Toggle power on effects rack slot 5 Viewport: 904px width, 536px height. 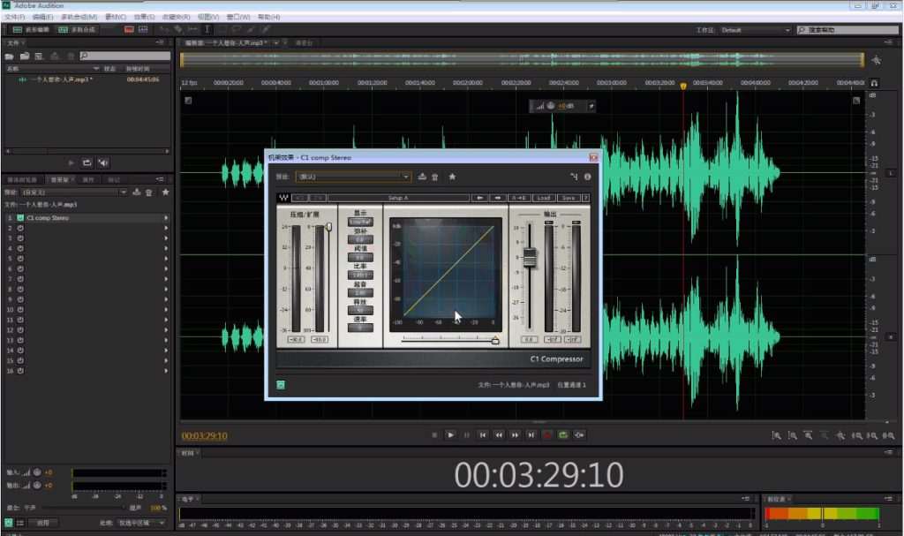[20, 259]
